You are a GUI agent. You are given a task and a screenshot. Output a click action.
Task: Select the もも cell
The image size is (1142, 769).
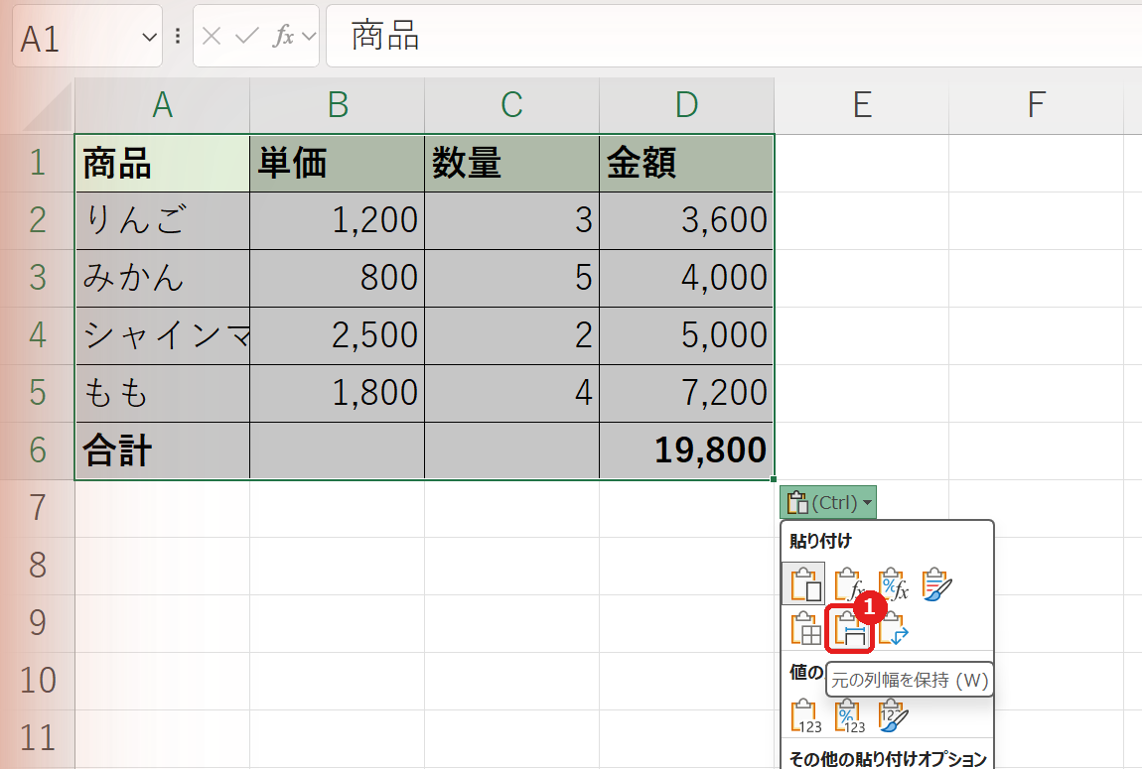(x=163, y=393)
